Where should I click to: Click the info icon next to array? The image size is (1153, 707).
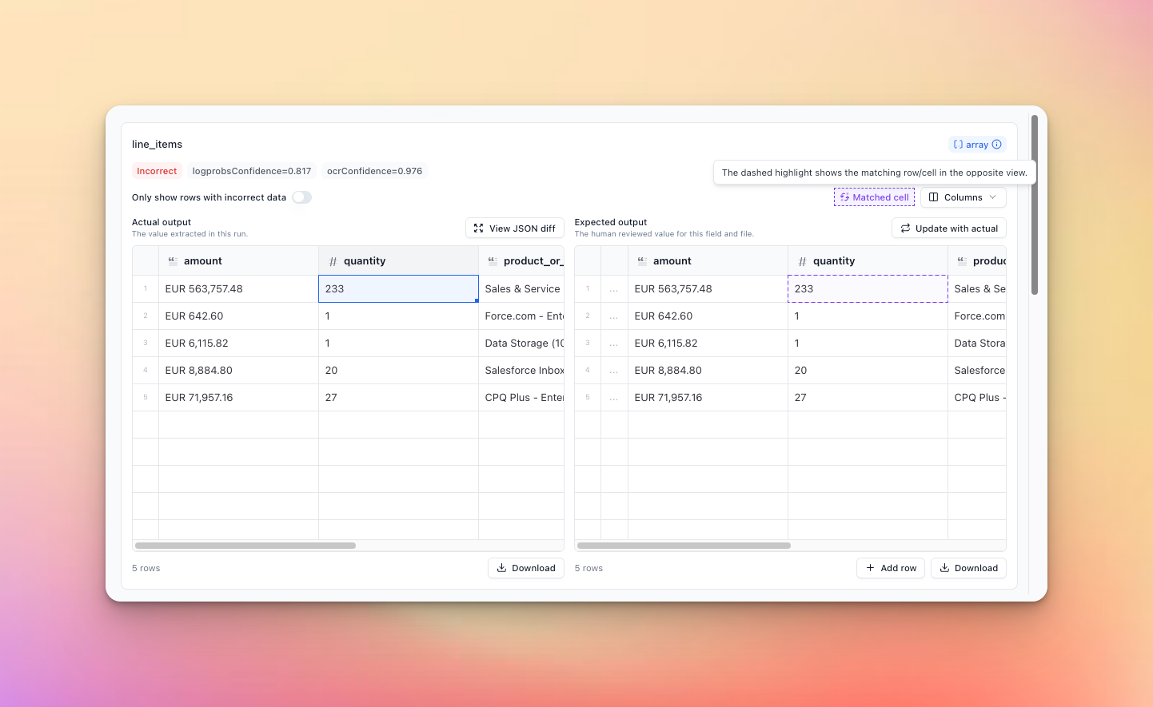996,145
